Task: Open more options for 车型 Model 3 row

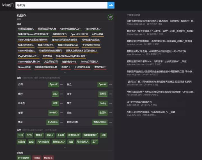Action: pos(61,113)
